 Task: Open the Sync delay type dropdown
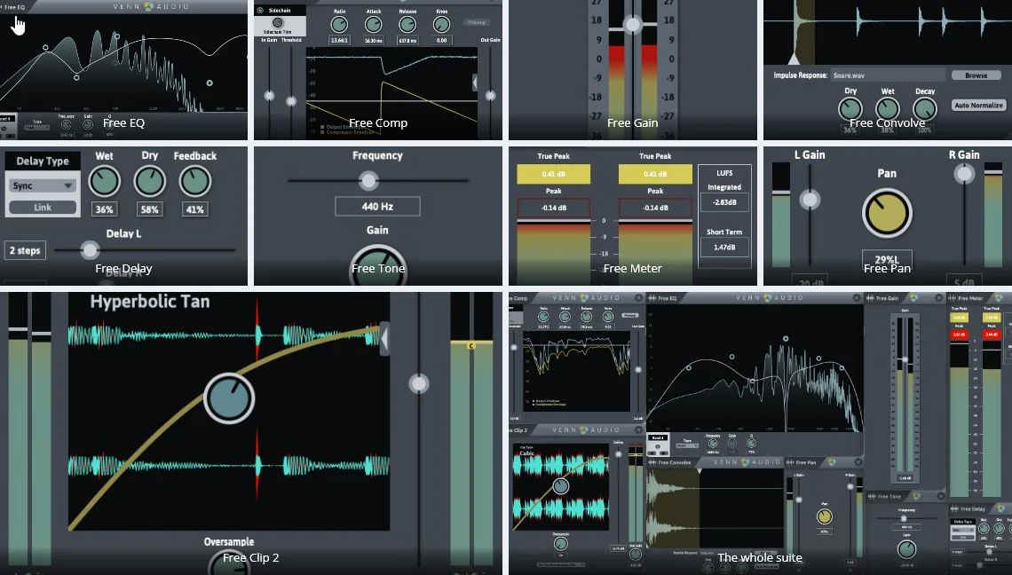[42, 186]
